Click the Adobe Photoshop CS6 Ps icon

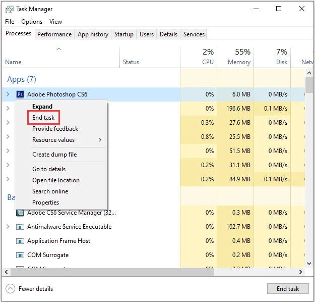(x=20, y=94)
